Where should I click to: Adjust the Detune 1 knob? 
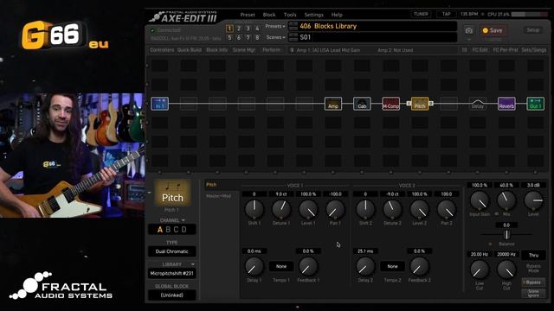tap(281, 209)
